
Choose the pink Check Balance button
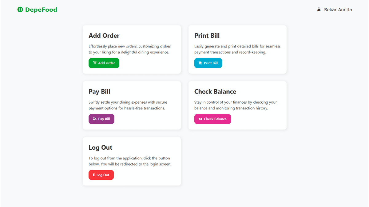[x=212, y=119]
